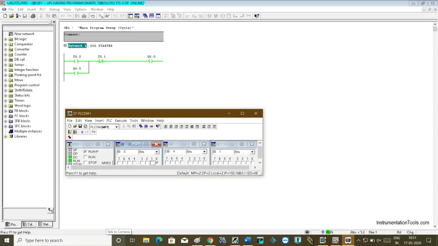Click the PLCSIM pause simulation icon
This screenshot has width=438, height=246.
tap(82, 132)
